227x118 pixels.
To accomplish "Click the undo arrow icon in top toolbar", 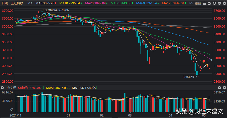I will coord(209,3).
